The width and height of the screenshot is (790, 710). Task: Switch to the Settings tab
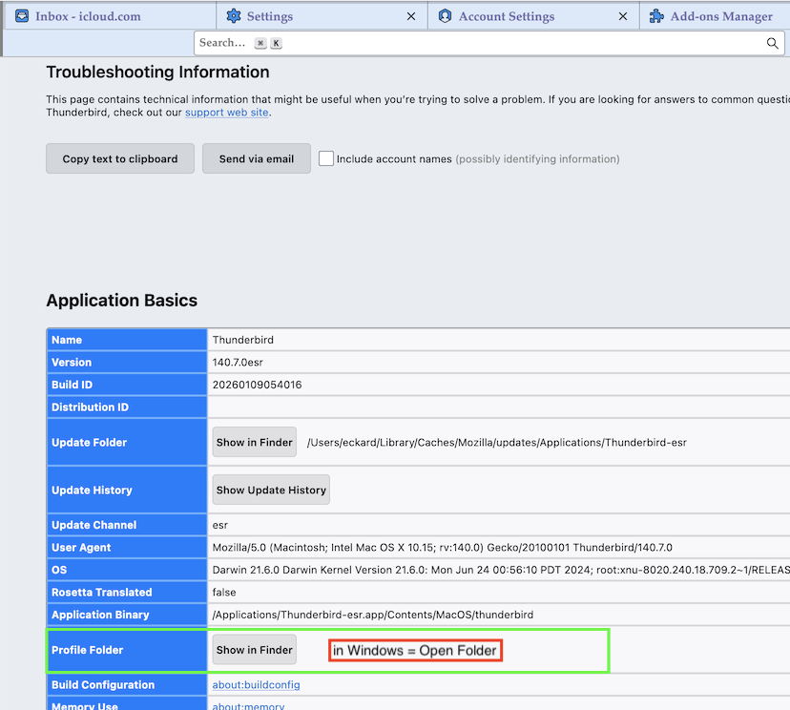click(322, 16)
